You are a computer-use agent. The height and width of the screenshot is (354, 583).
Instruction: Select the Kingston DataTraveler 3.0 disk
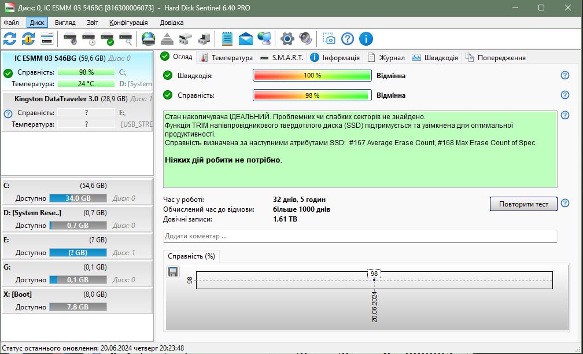tap(78, 112)
